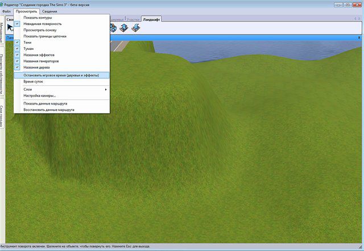This screenshot has height=251, width=364.
Task: Open the Сведения menu
Action: (50, 11)
